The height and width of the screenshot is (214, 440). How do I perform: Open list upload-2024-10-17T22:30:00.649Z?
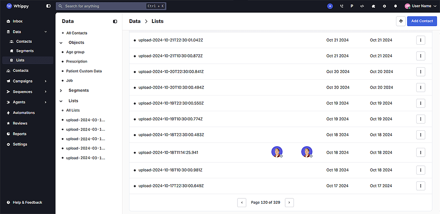tap(171, 186)
